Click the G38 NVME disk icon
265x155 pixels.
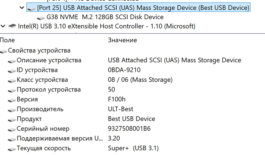coord(41,18)
